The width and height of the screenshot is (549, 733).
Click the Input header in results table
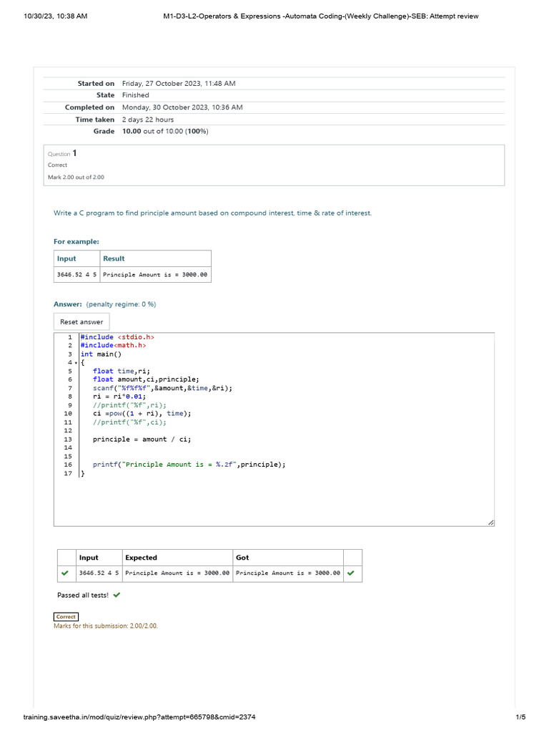89,558
